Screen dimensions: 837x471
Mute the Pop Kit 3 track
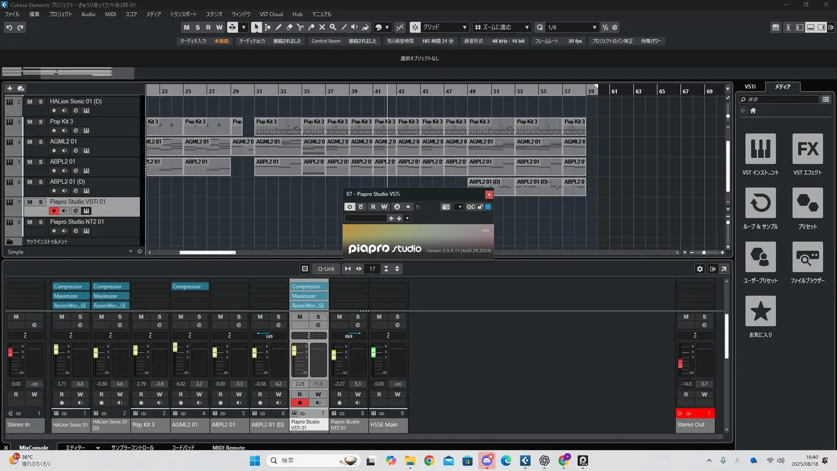[x=30, y=122]
